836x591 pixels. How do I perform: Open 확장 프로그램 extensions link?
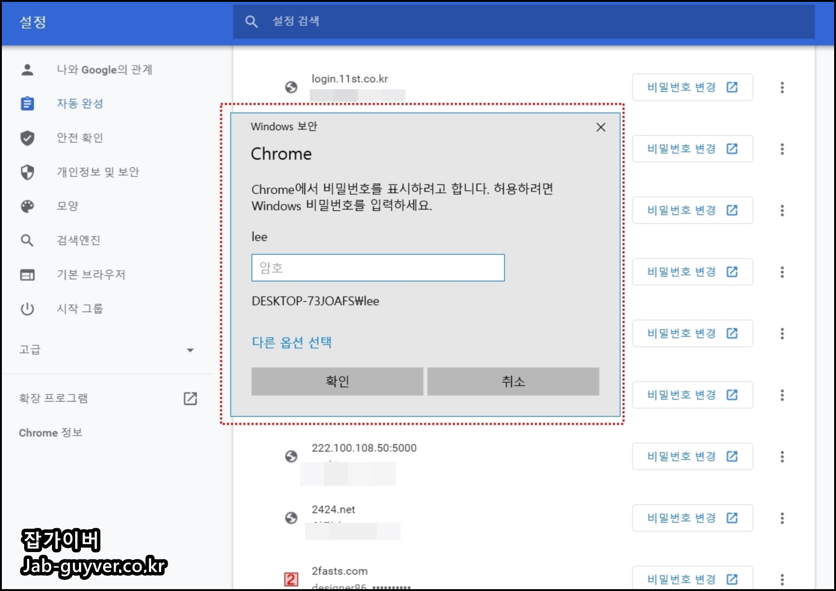[x=53, y=398]
